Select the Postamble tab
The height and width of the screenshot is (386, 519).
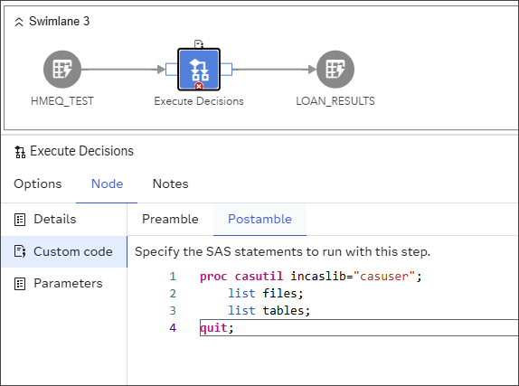point(259,219)
